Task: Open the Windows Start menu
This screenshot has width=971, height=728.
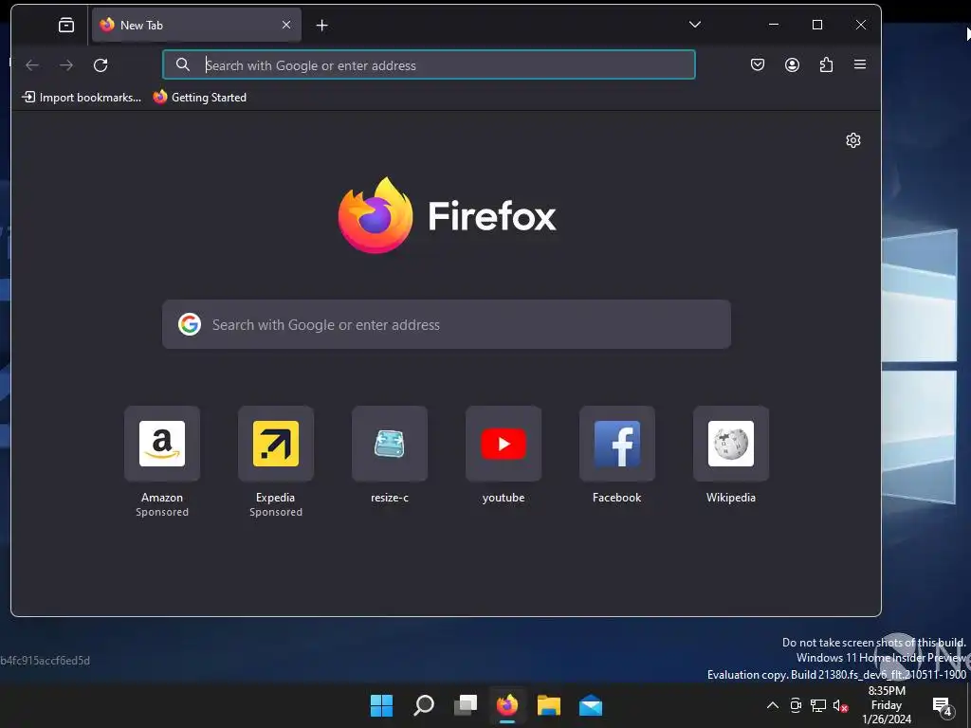Action: [x=381, y=705]
